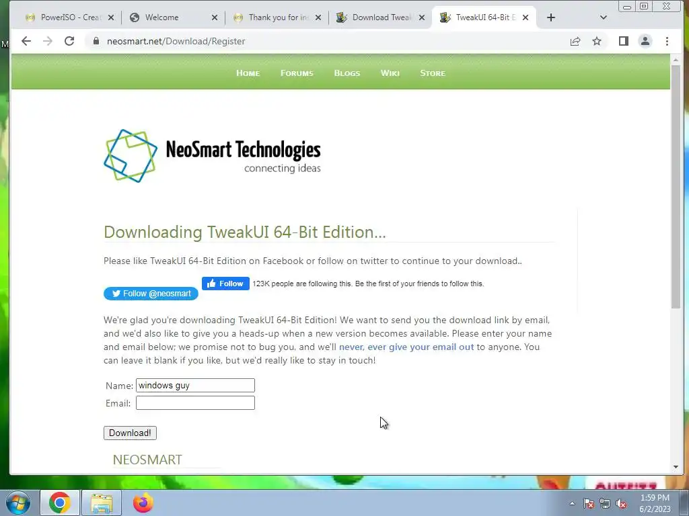Open the Forums nav item

pos(297,73)
